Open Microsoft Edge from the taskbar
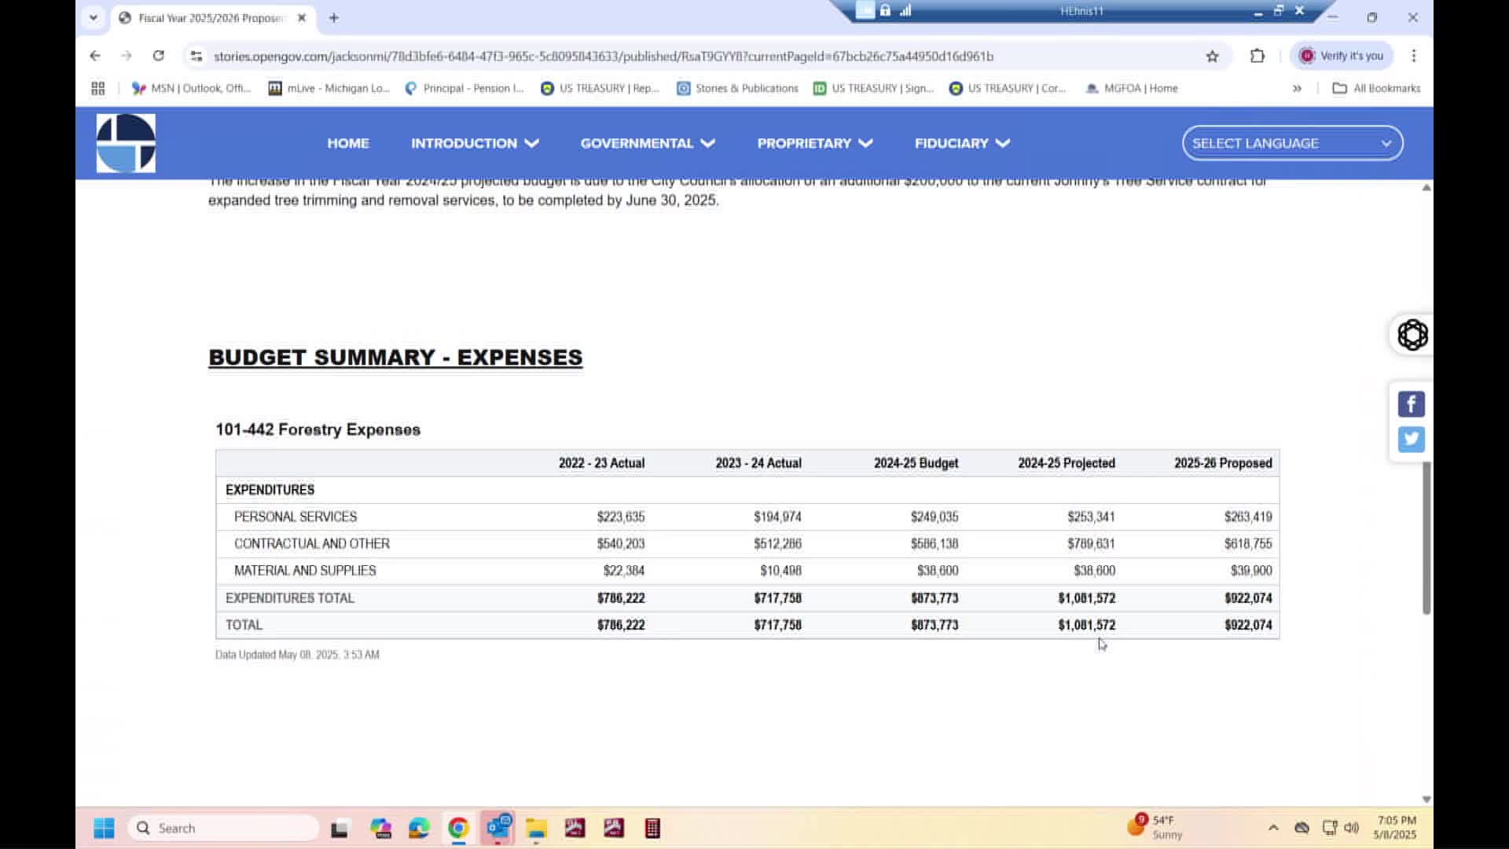The width and height of the screenshot is (1509, 849). pos(419,828)
